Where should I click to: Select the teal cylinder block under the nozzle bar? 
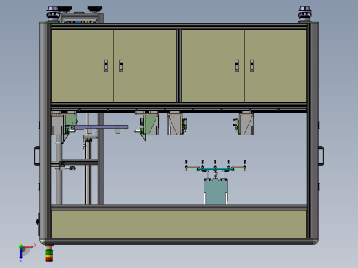(215, 192)
